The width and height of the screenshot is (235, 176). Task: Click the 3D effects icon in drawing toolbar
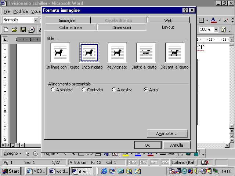[x=196, y=153]
